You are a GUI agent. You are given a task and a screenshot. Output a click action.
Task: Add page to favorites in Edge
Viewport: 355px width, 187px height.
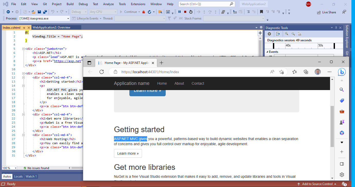pos(281,72)
